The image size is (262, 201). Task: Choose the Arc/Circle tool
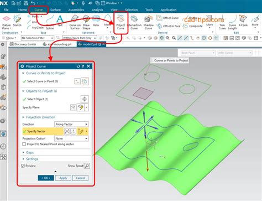(35, 28)
